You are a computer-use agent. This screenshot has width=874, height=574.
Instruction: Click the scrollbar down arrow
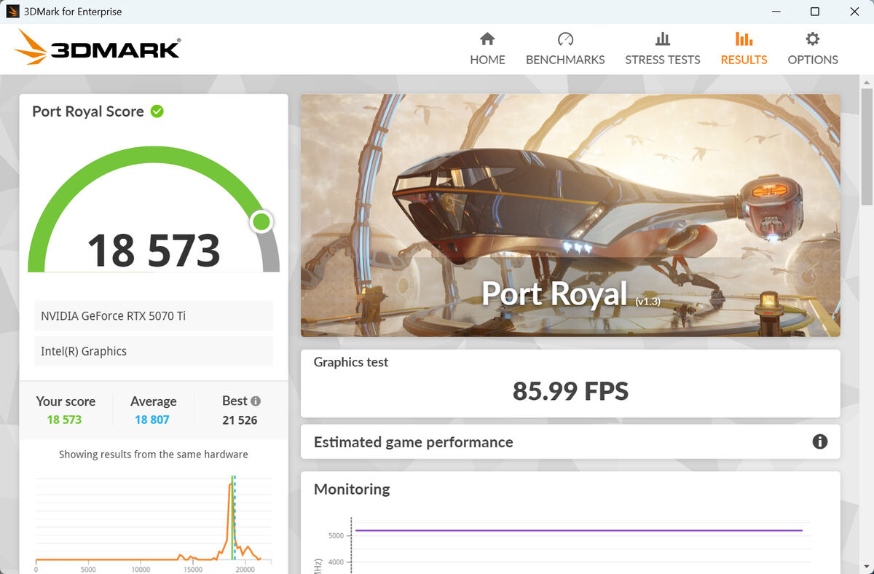(867, 567)
